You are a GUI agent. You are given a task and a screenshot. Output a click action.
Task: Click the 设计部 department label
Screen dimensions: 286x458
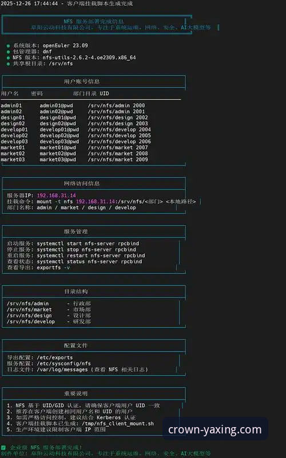coord(82,316)
